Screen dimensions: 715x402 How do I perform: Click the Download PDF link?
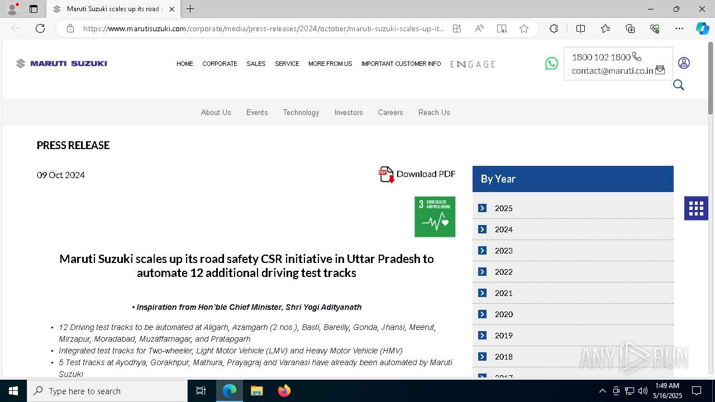click(426, 174)
